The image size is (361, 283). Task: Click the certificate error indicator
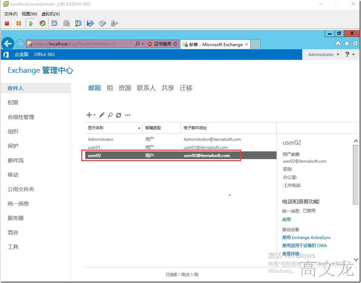coord(160,44)
